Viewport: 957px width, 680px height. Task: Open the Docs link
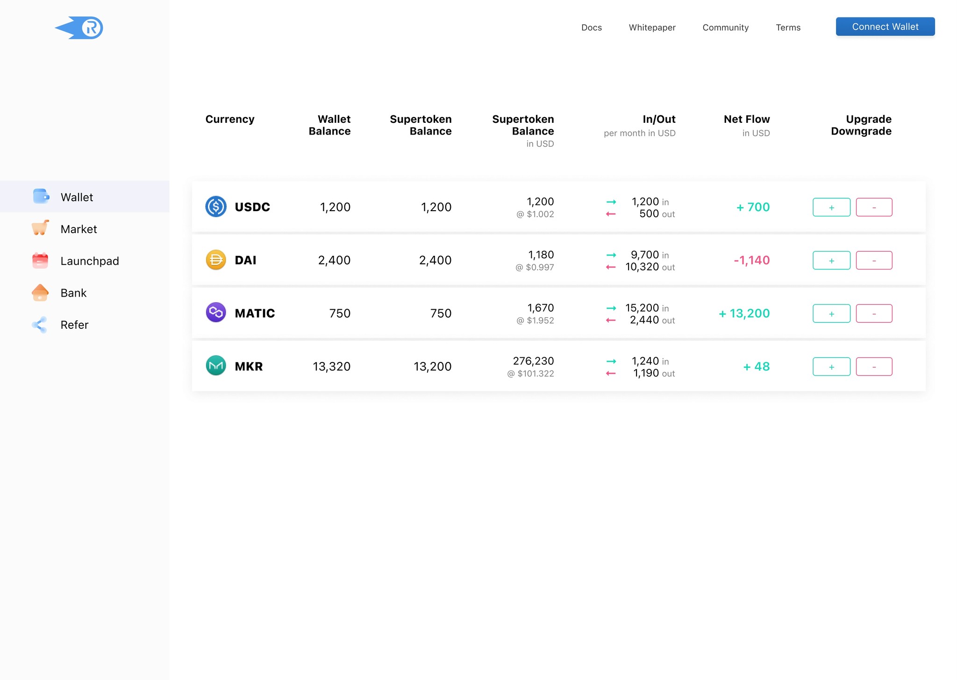591,28
